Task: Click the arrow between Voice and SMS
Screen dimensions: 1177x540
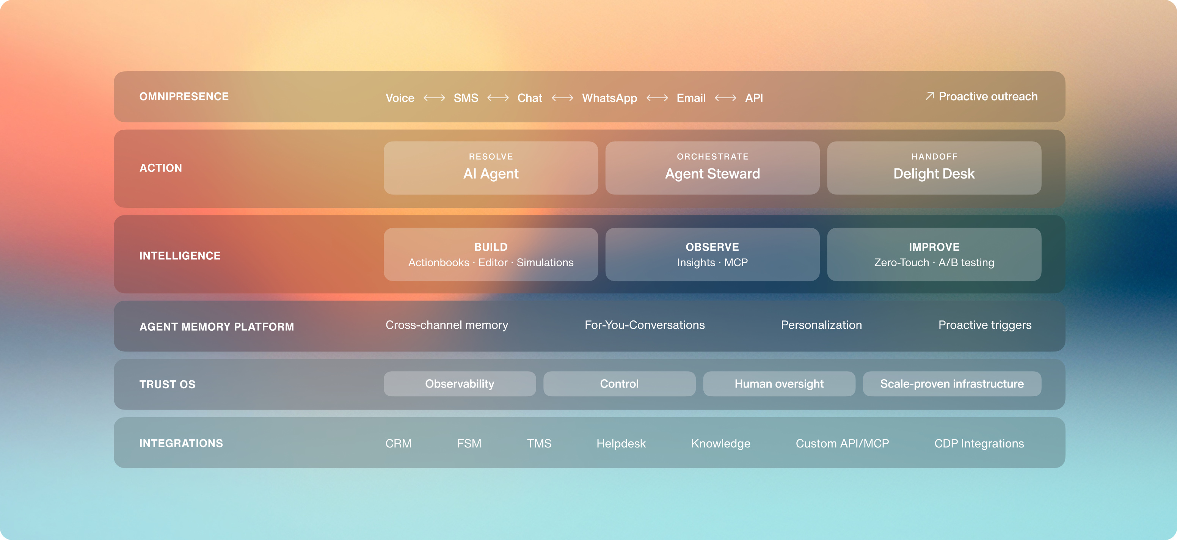Action: pos(434,98)
